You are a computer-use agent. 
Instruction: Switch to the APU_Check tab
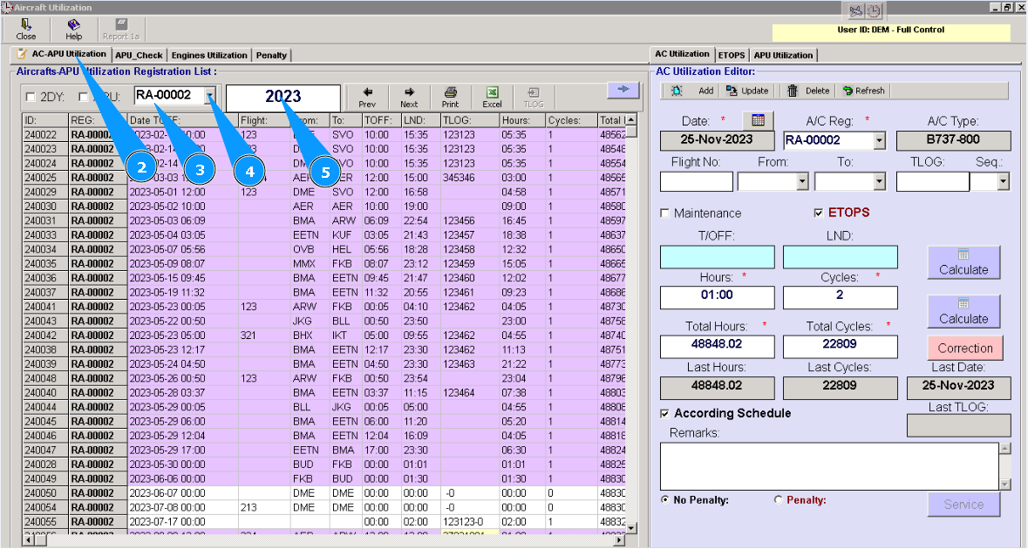(140, 55)
